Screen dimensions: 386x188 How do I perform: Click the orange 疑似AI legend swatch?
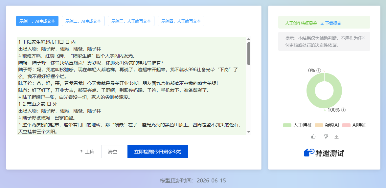point(319,125)
